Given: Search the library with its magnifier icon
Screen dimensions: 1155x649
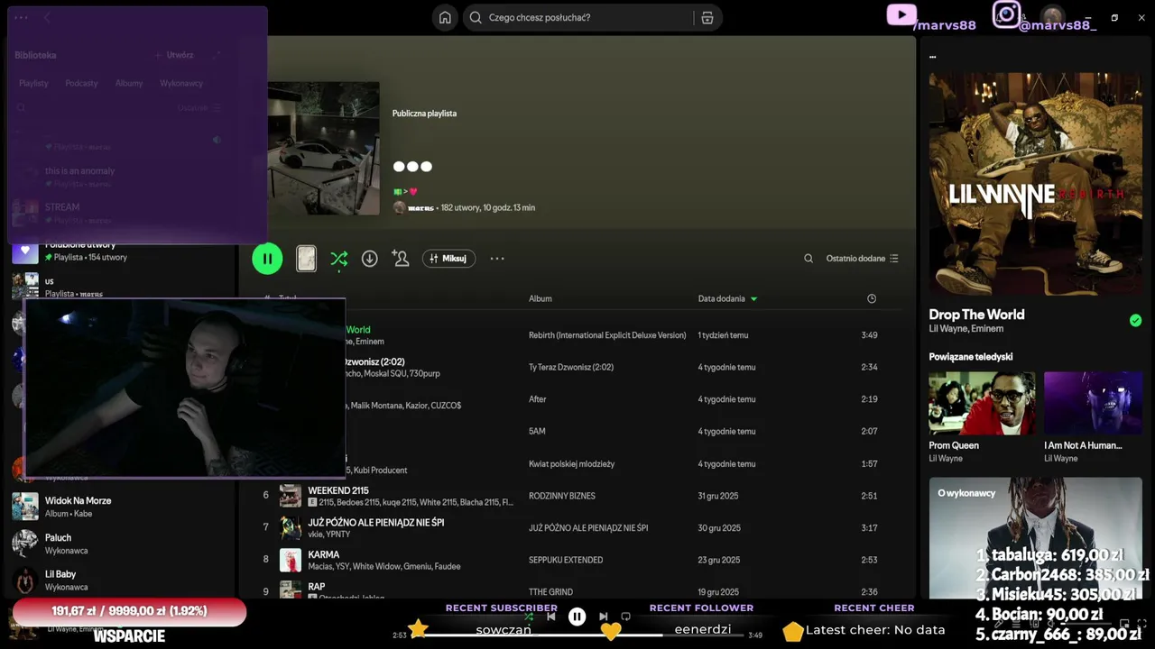Looking at the screenshot, I should (x=22, y=108).
